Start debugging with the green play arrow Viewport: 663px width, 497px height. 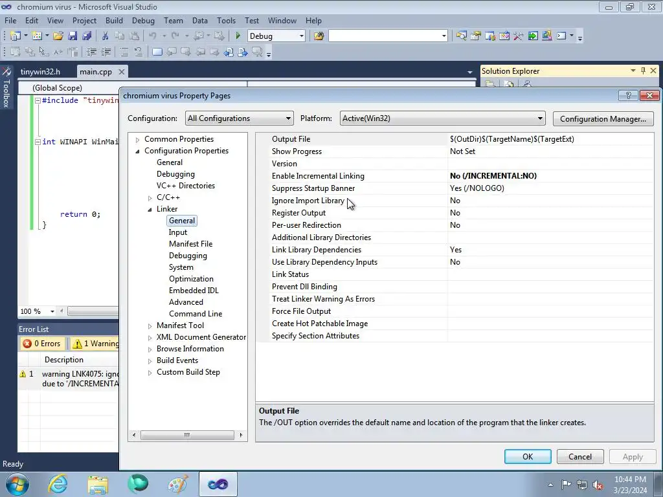coord(238,36)
